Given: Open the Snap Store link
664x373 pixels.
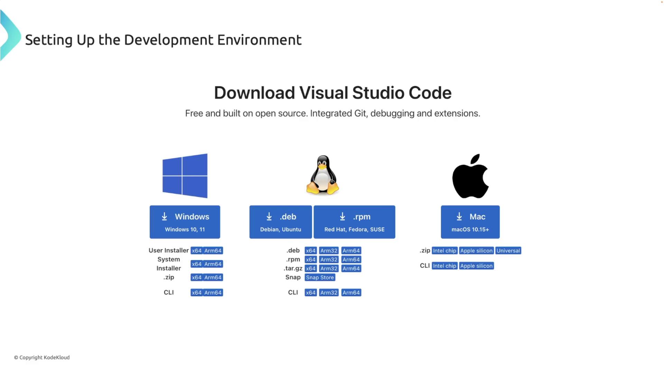Looking at the screenshot, I should [x=320, y=278].
